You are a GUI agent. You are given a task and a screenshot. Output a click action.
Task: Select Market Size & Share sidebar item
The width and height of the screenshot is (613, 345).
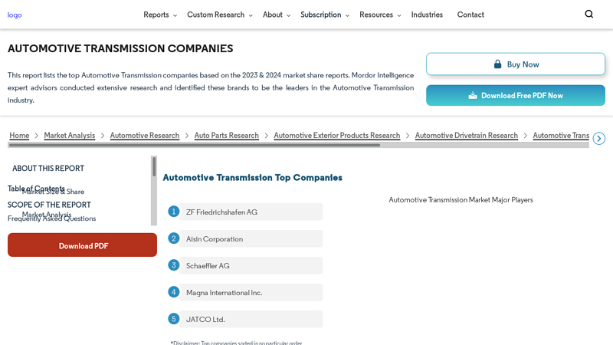53,192
